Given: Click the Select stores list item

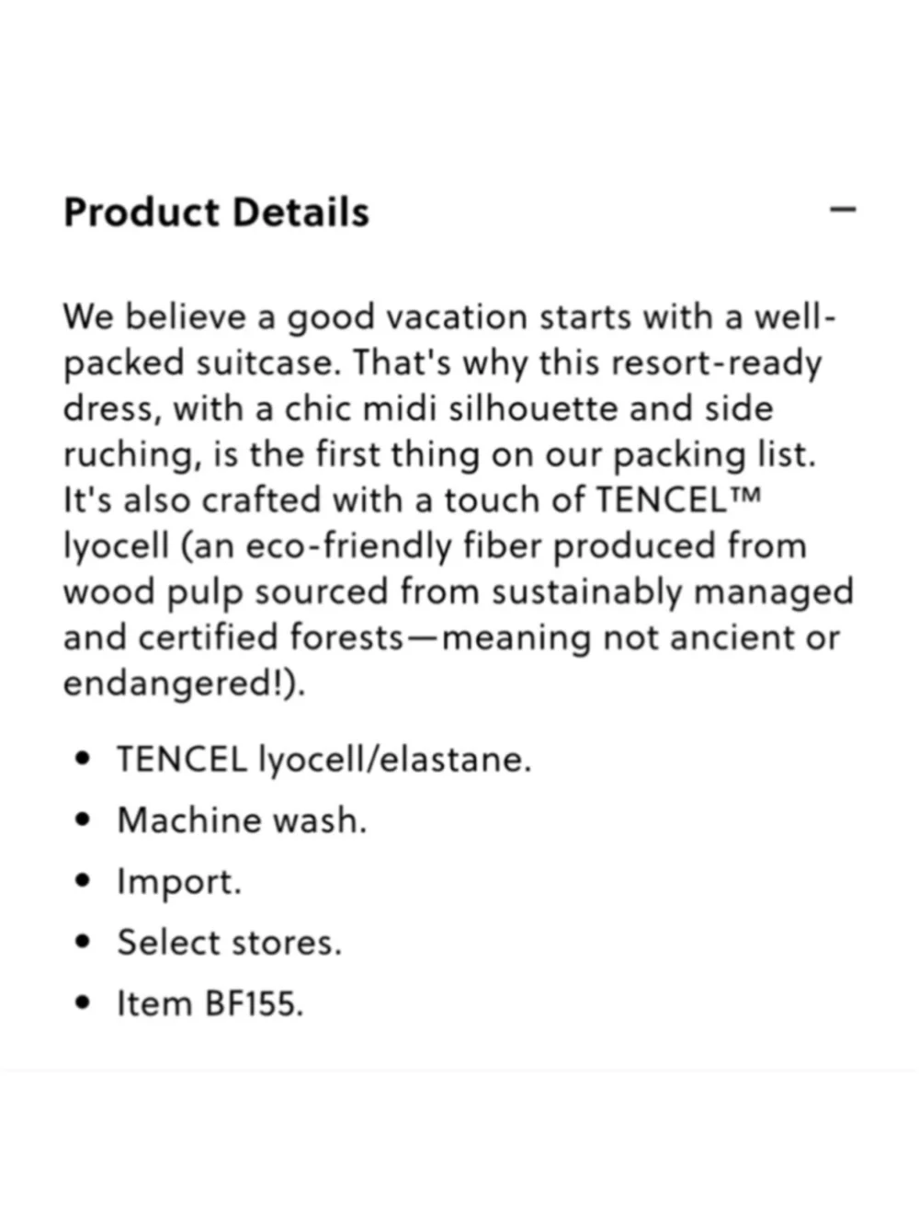Looking at the screenshot, I should point(229,942).
